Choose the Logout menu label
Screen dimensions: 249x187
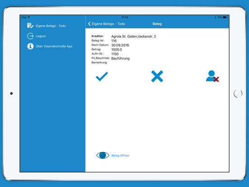(41, 36)
